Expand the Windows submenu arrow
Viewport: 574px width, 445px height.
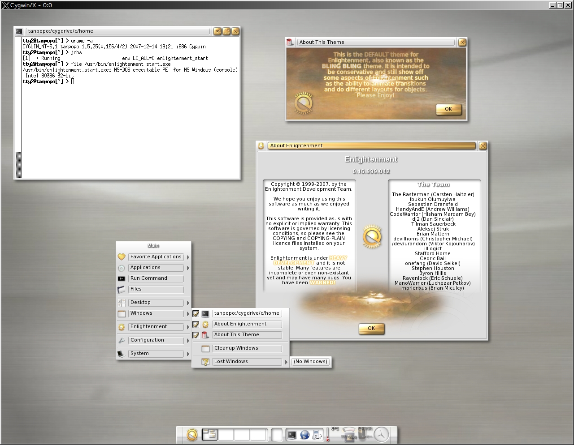click(188, 314)
